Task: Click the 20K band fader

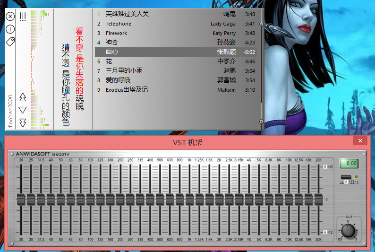Action: point(318,200)
